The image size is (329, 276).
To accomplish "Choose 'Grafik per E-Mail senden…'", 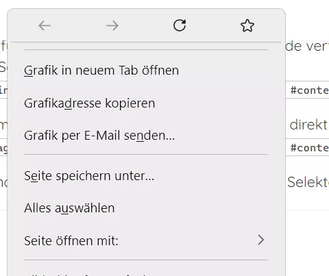I will click(146, 136).
